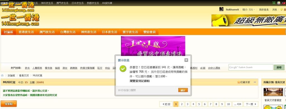Go to page 3 in pagination

[187, 104]
